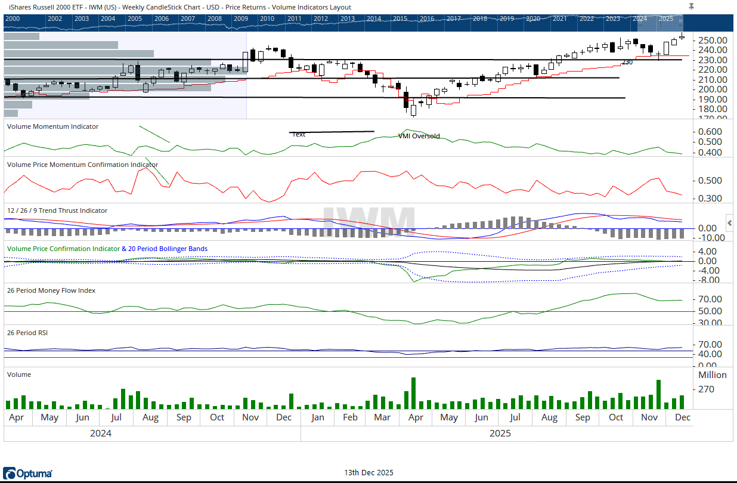Click the left handle of the overview range selector
The image size is (737, 483).
(x=639, y=23)
